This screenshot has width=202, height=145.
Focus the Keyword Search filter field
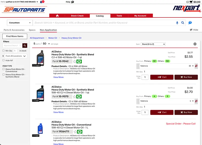[x=11, y=46]
